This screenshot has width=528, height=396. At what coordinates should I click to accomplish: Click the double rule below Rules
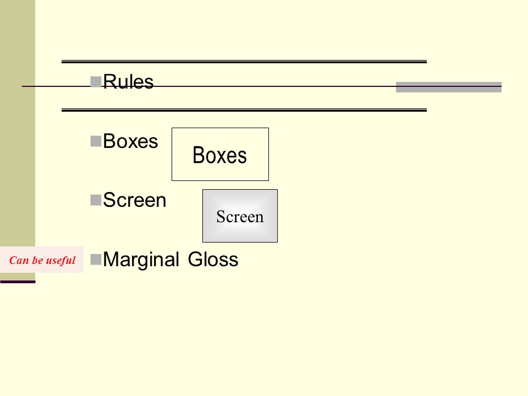click(244, 110)
